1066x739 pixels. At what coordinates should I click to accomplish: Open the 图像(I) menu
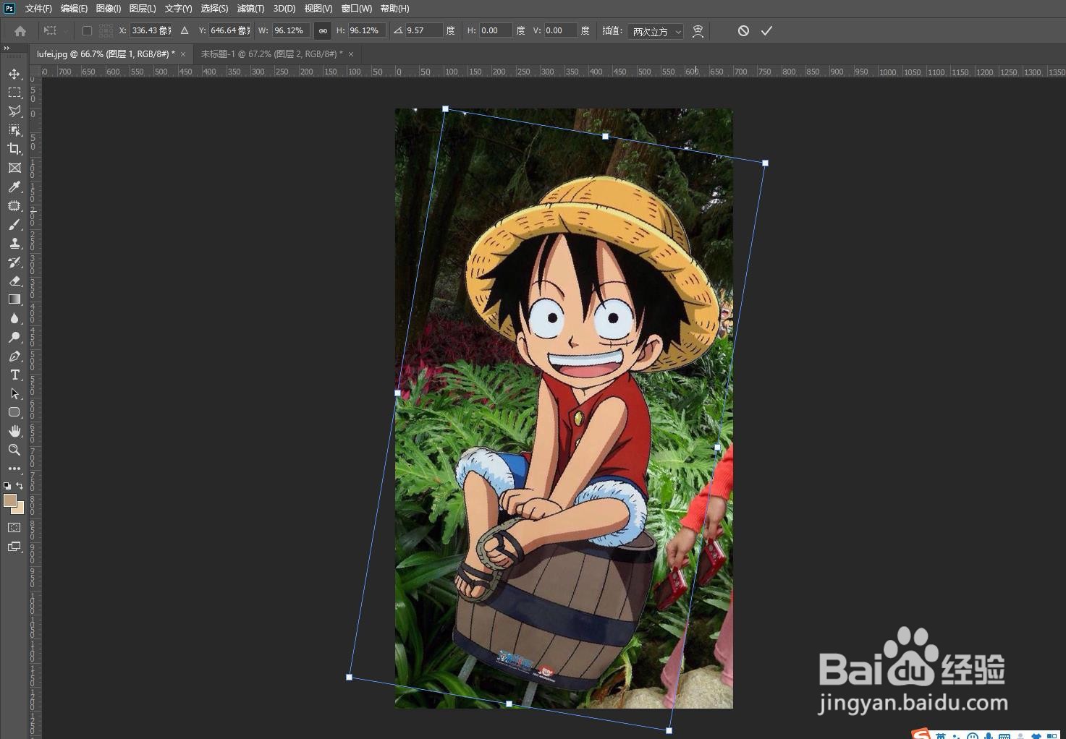[x=109, y=9]
